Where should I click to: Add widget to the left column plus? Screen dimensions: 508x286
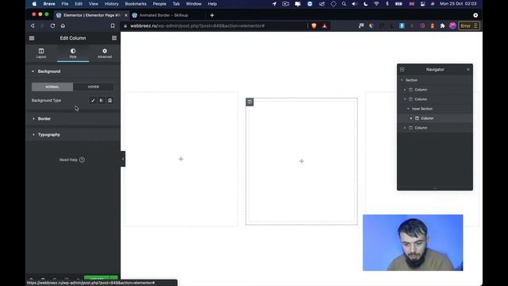181,159
